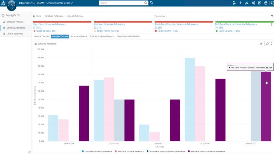Viewport: 274px width, 154px height.
Task: Toggle Mid-Term Predicted Schedule Adherence legend
Action: pos(206,151)
